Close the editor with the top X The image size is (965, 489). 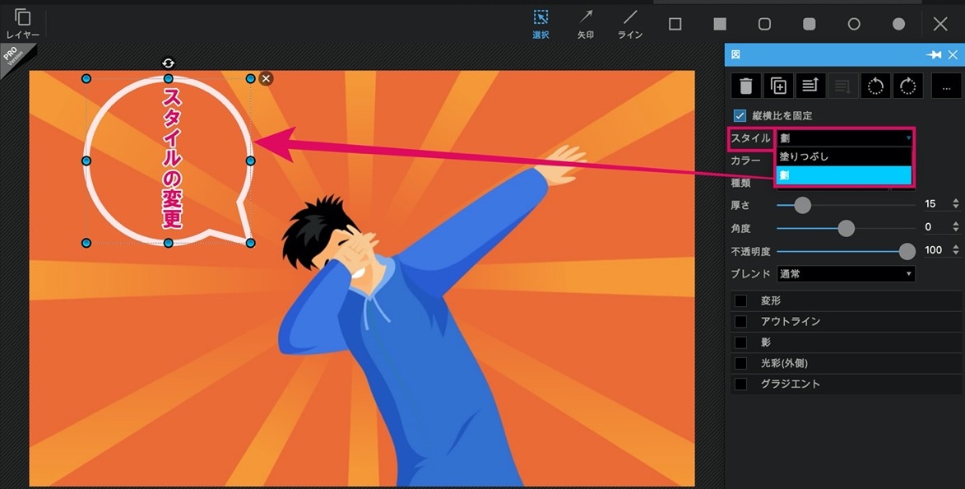940,24
